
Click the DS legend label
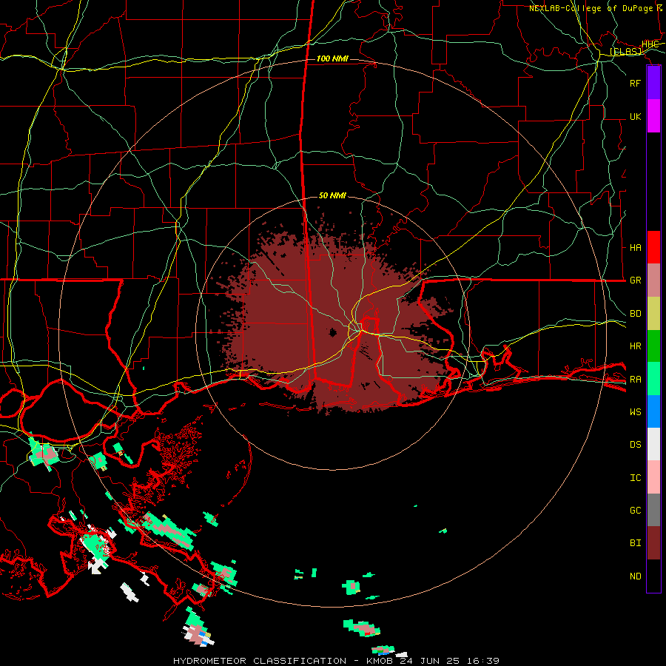pos(636,445)
